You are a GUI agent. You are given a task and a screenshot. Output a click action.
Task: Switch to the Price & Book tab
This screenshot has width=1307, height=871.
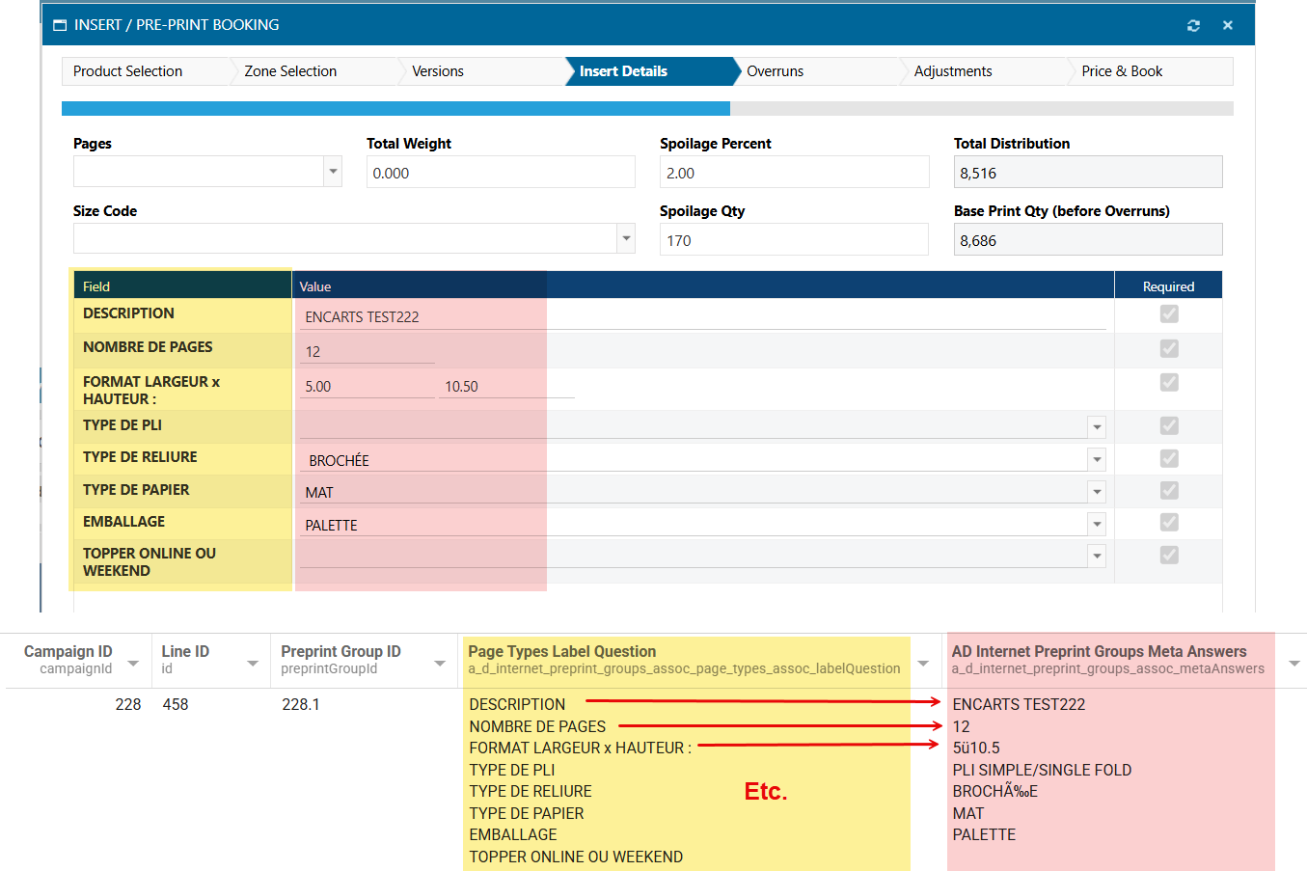click(x=1122, y=71)
